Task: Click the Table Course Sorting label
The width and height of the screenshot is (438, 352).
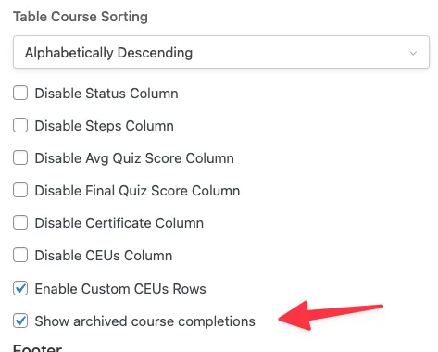Action: (x=81, y=17)
